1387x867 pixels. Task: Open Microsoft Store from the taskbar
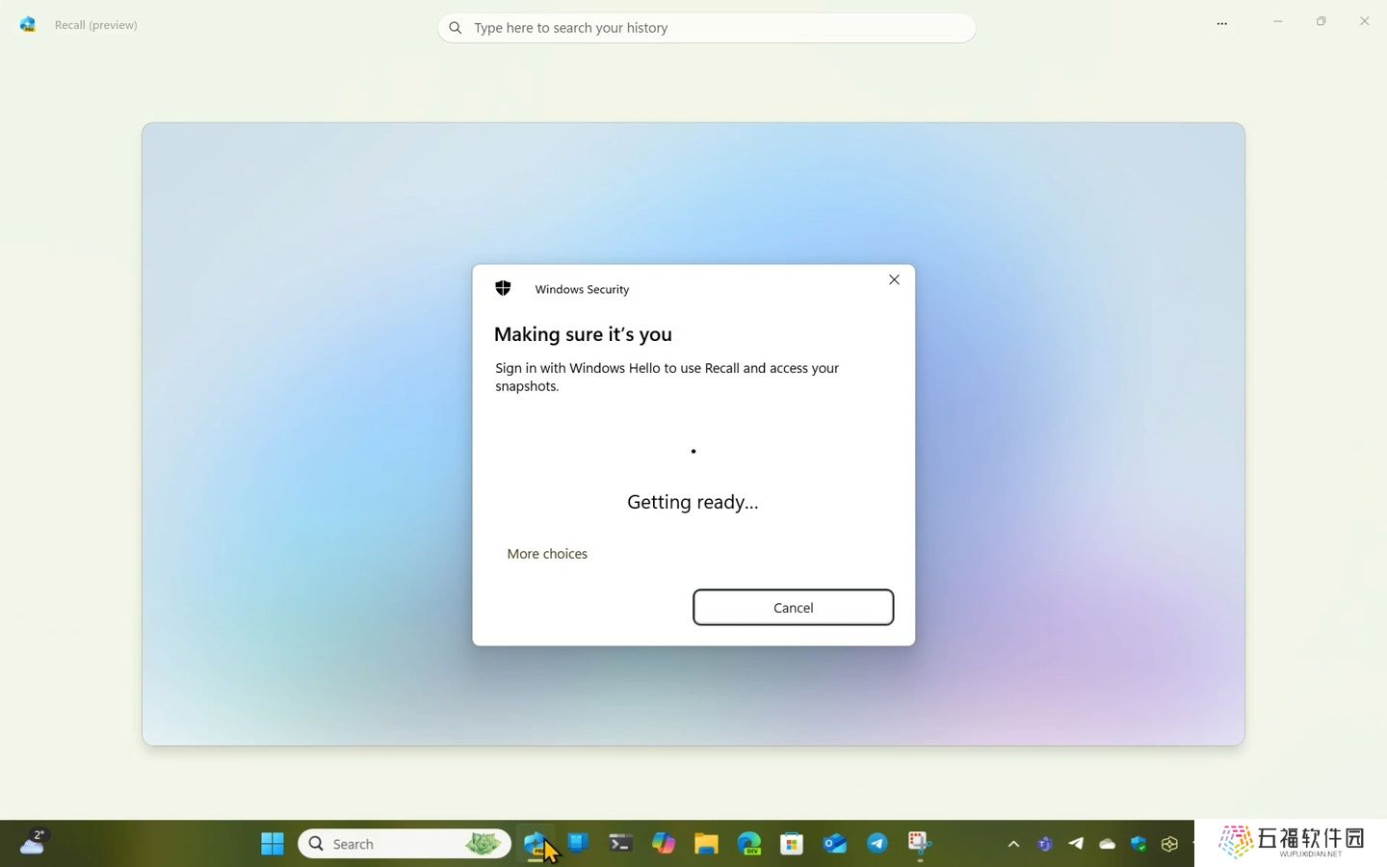point(792,844)
